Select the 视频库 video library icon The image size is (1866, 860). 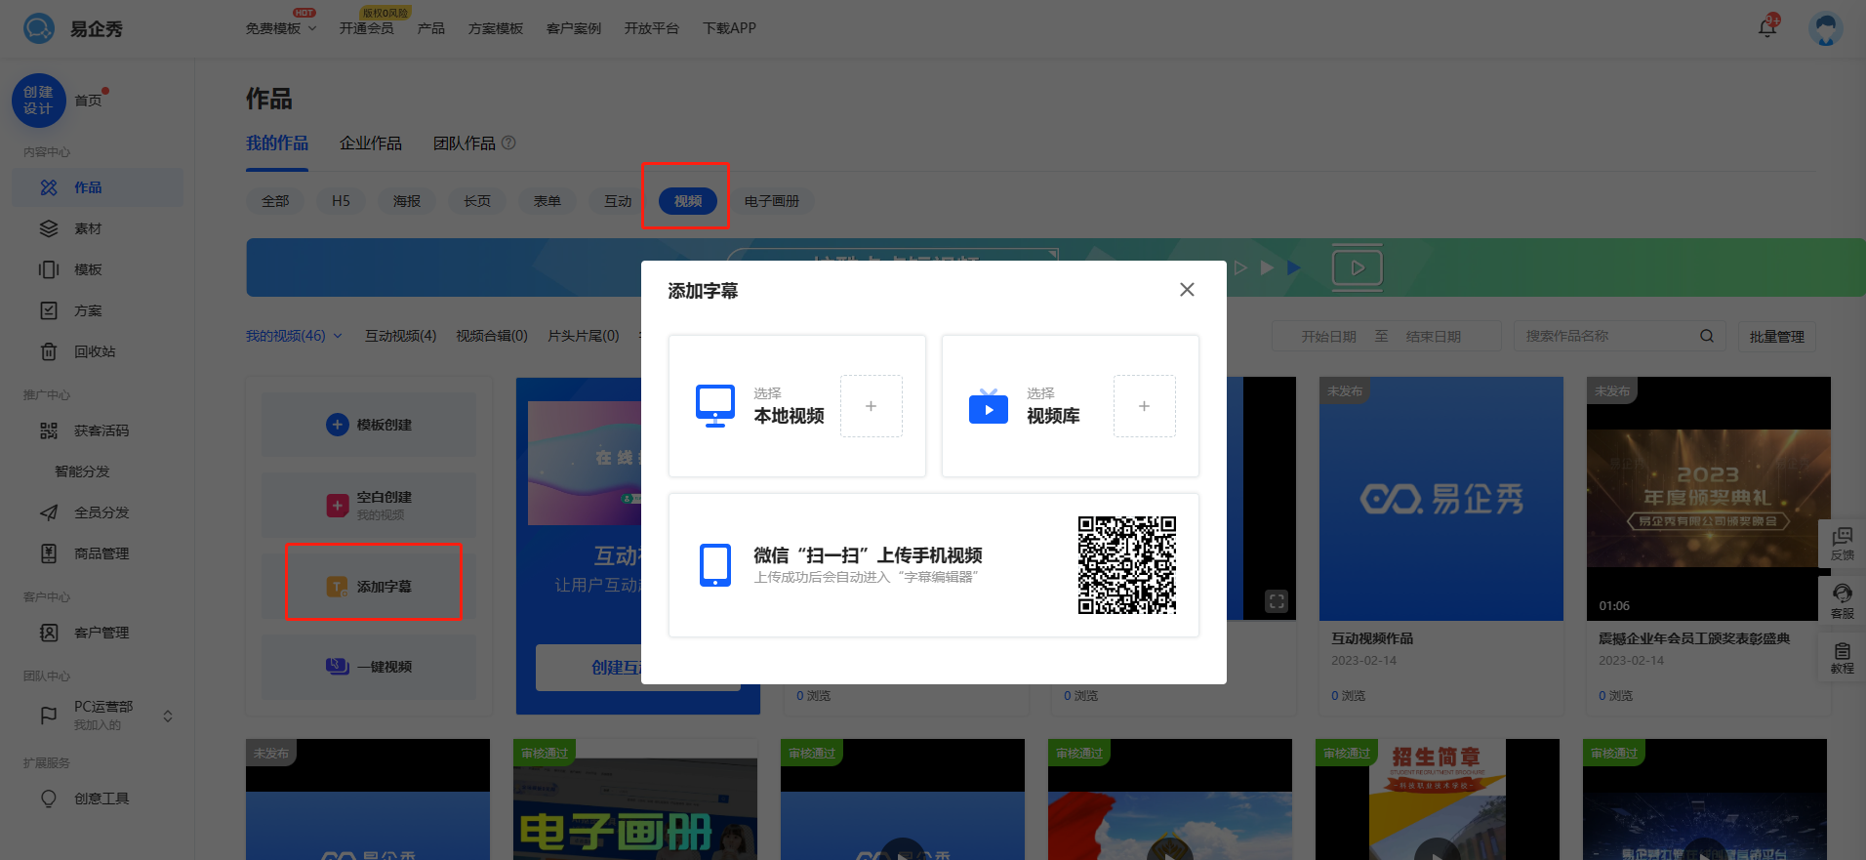989,406
